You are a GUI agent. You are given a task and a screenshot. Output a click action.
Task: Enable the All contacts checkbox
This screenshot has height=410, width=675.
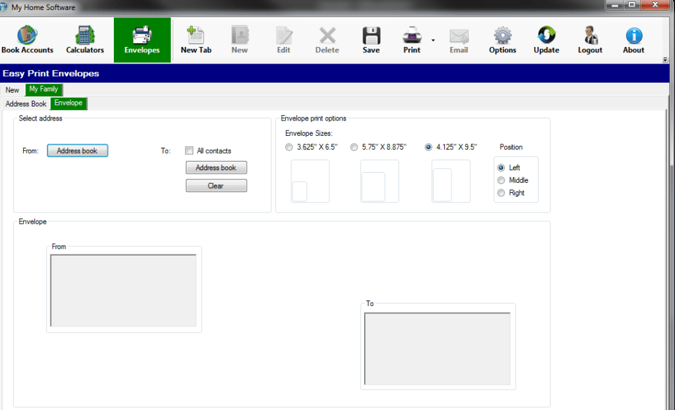(x=189, y=150)
